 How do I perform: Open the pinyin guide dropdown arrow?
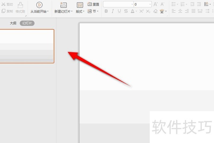click(x=166, y=11)
